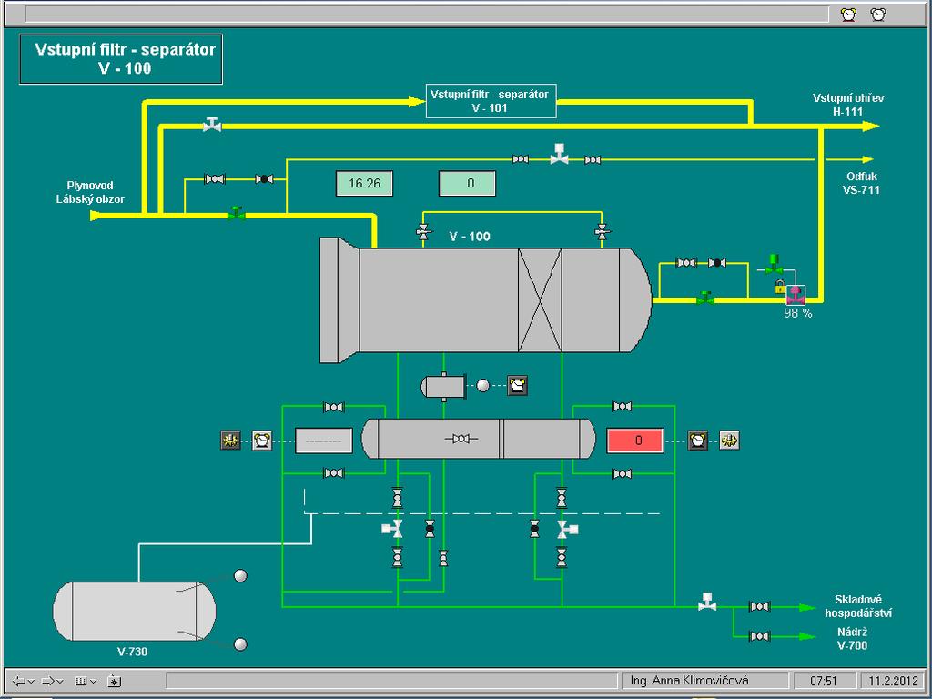This screenshot has height=699, width=932.
Task: Open alarm clock icon beside small upper vessel
Action: [x=518, y=386]
